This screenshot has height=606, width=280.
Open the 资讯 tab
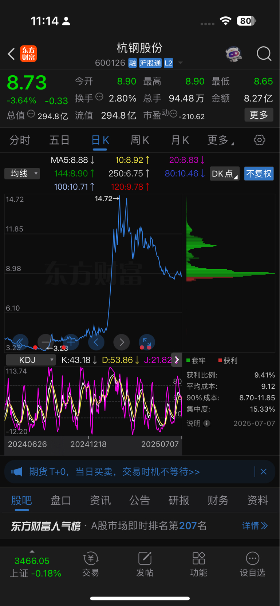pos(100,500)
